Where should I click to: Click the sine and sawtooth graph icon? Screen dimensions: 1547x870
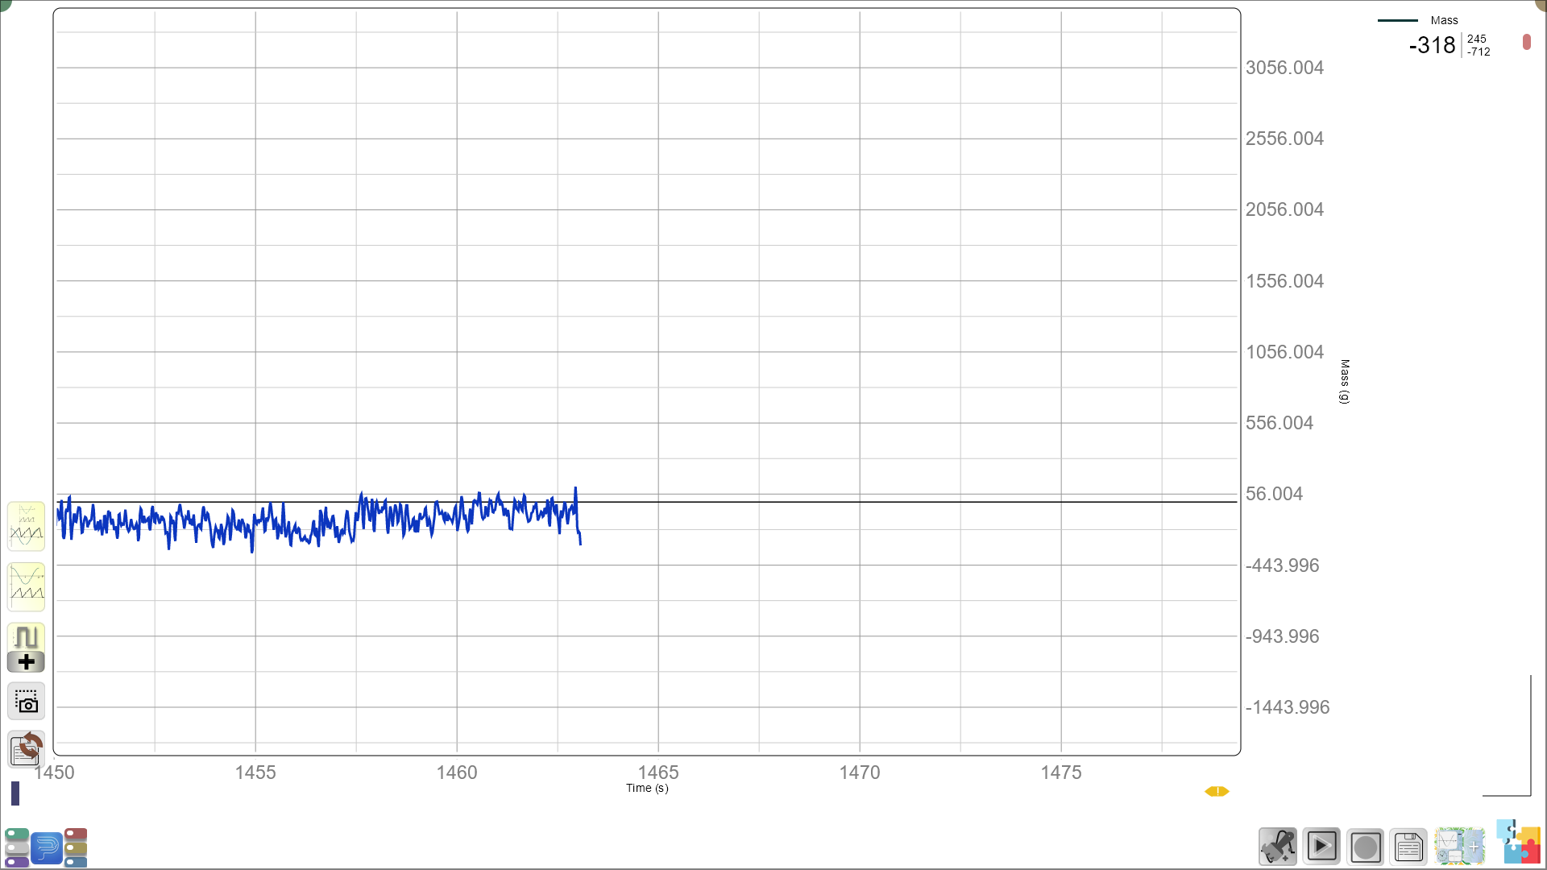click(26, 586)
